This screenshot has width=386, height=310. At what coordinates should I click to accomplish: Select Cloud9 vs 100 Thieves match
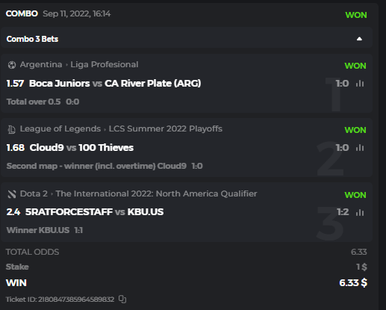tap(81, 148)
